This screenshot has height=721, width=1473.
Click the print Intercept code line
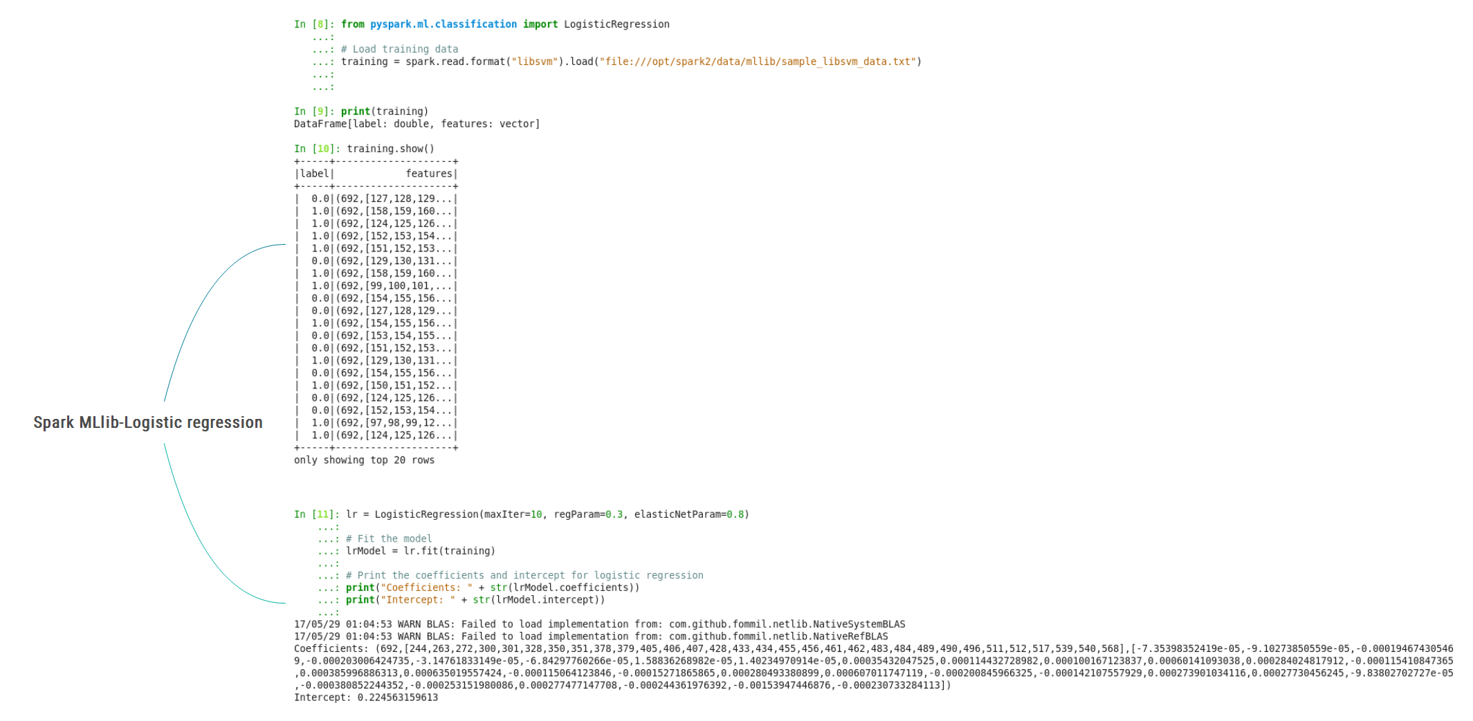pyautogui.click(x=475, y=600)
